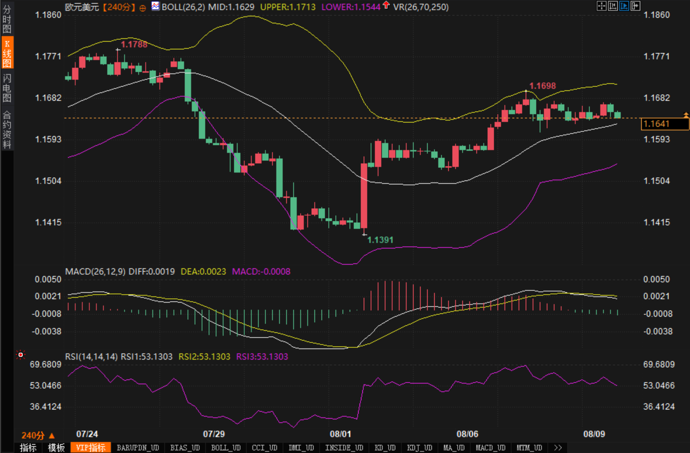This screenshot has width=690, height=453.
Task: Click the orange circle-plus icon after 240分
Action: pyautogui.click(x=143, y=8)
